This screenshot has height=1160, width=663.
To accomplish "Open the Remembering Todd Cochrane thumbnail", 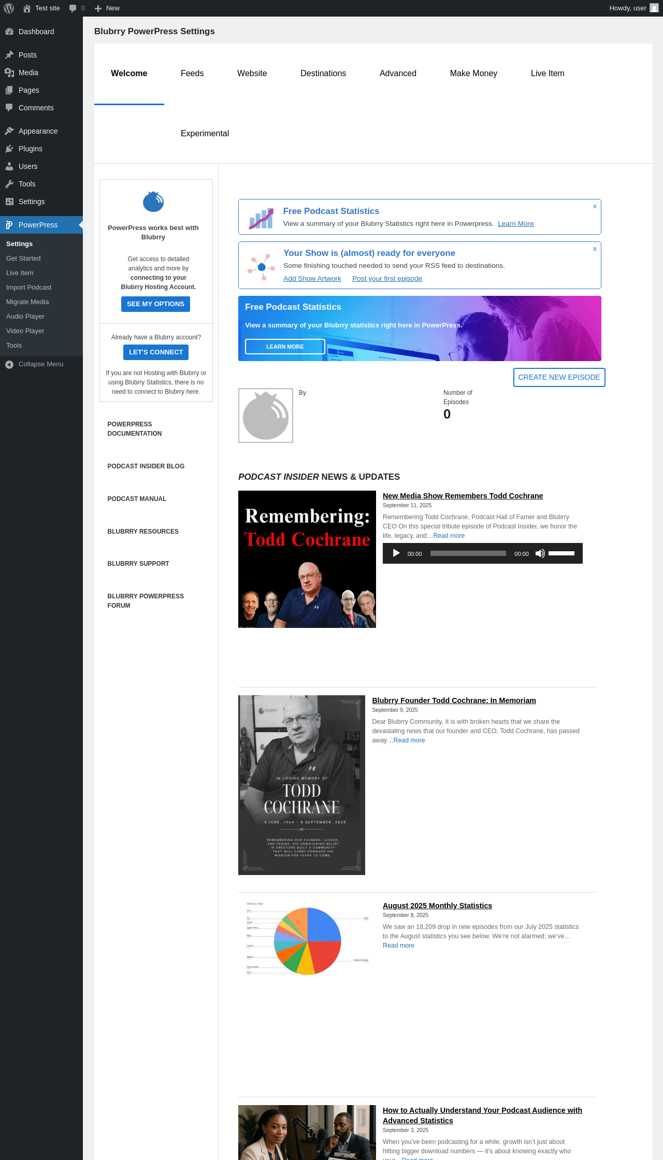I will (307, 559).
